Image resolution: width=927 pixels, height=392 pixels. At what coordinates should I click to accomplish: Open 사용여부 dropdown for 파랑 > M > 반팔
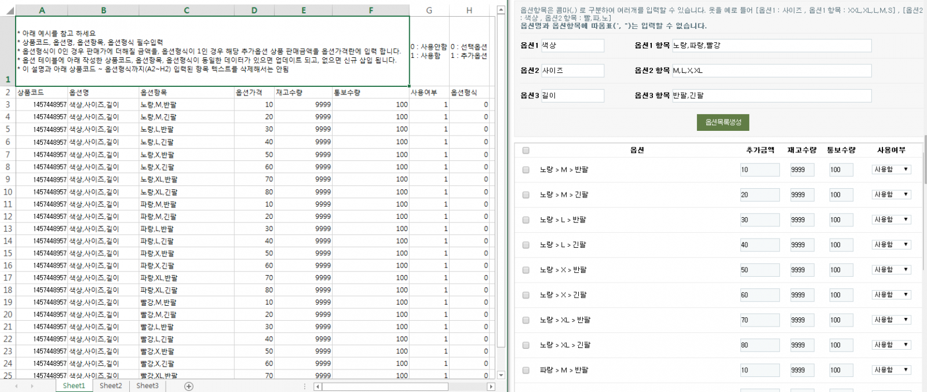pyautogui.click(x=891, y=370)
